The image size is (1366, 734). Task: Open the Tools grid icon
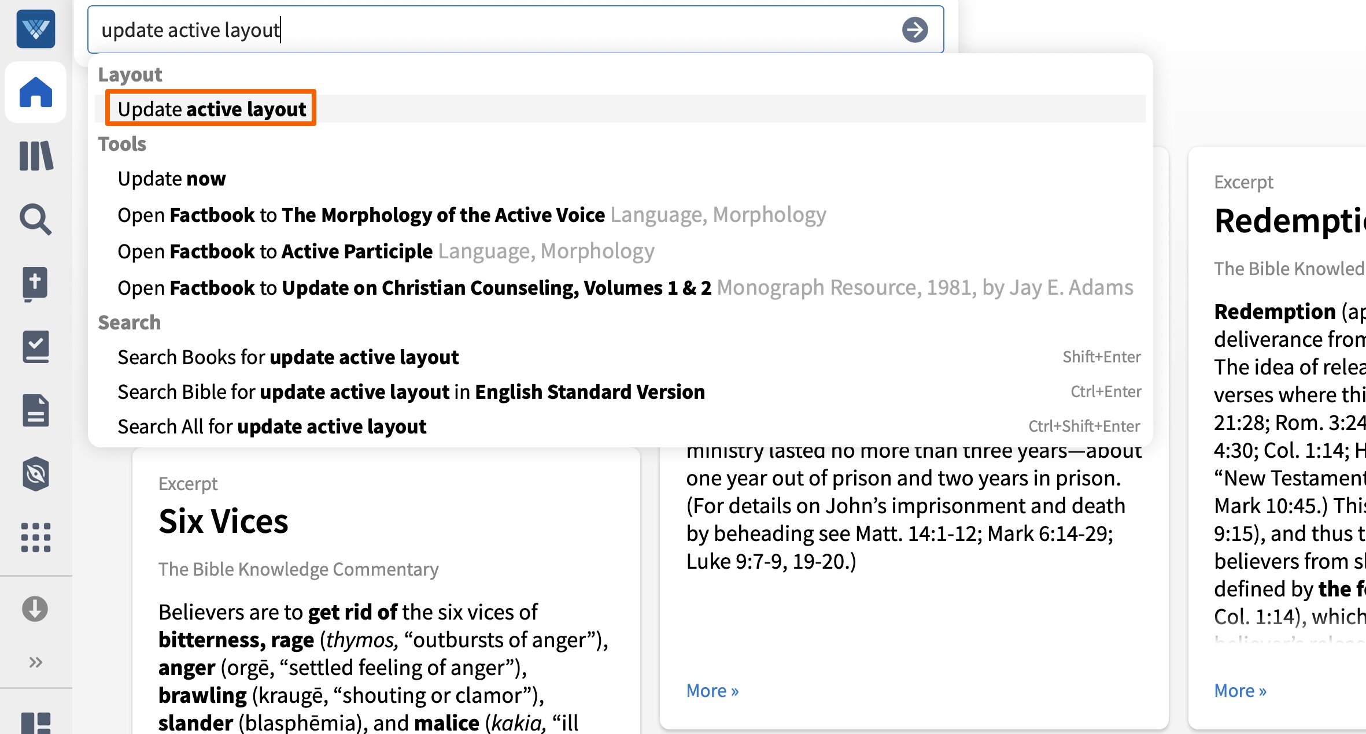tap(35, 537)
